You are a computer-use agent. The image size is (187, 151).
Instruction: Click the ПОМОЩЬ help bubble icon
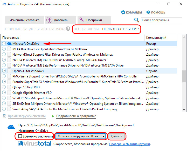click(x=148, y=12)
